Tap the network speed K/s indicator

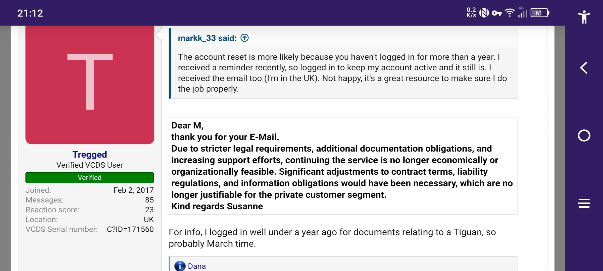click(x=471, y=13)
